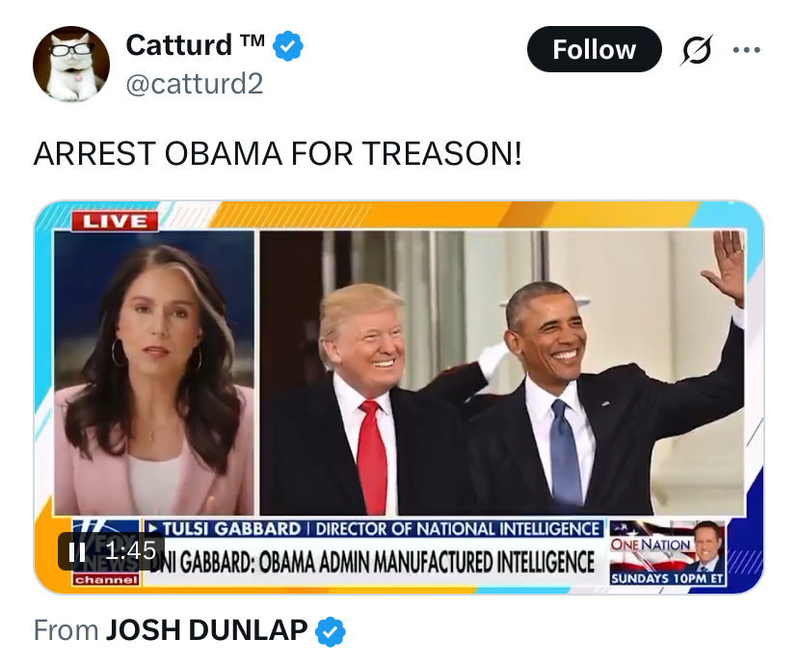Click the red LIVE badge in video
This screenshot has width=798, height=665.
[x=115, y=222]
